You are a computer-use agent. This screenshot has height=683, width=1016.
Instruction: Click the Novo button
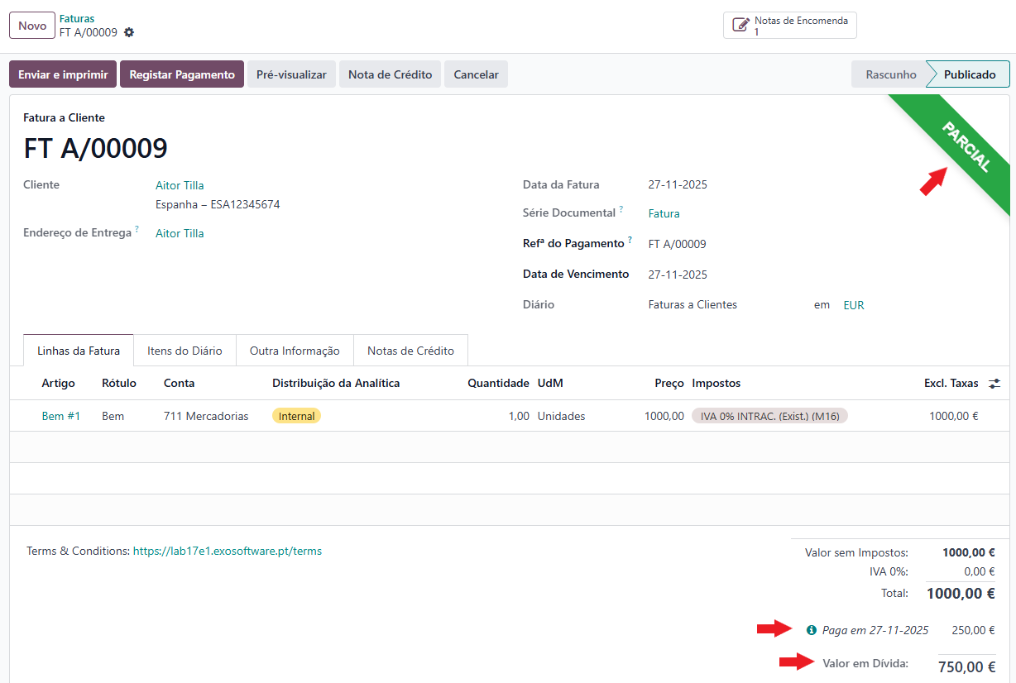[32, 26]
